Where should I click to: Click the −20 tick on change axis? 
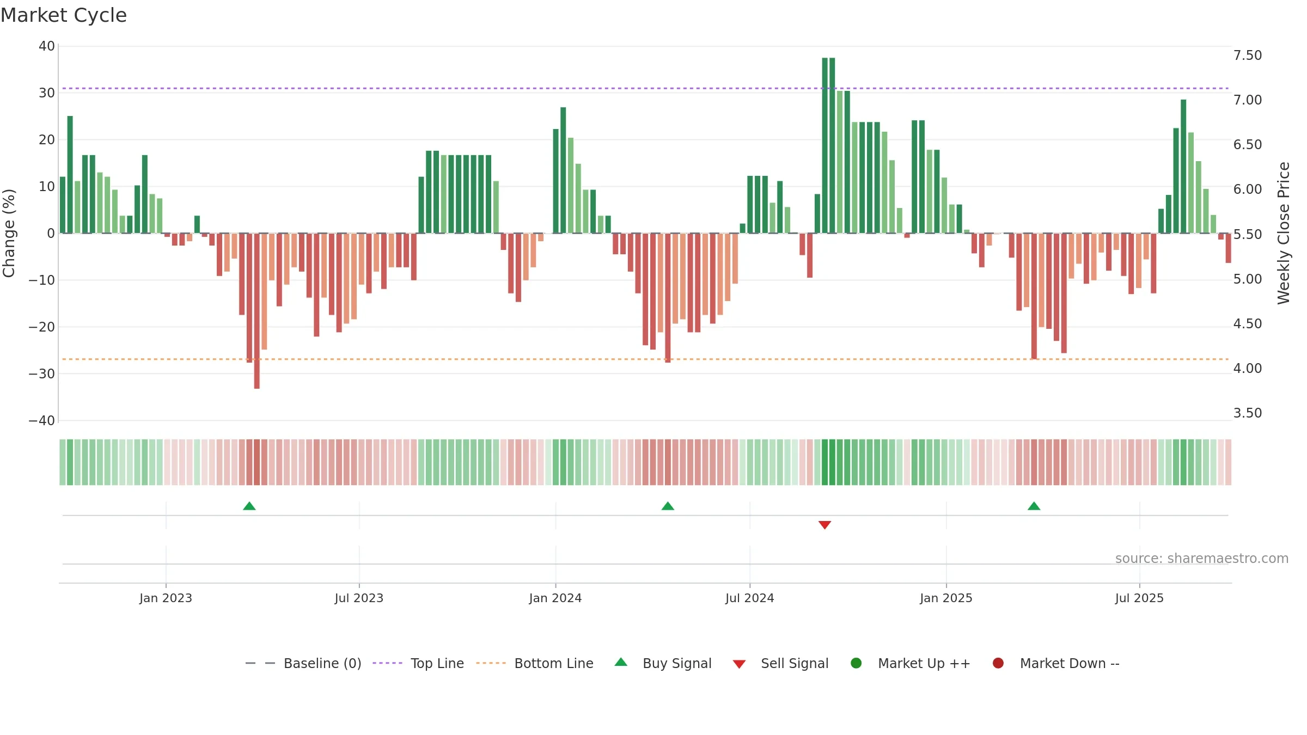42,327
